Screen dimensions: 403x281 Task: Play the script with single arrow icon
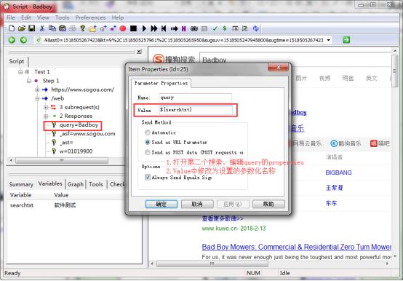(144, 28)
